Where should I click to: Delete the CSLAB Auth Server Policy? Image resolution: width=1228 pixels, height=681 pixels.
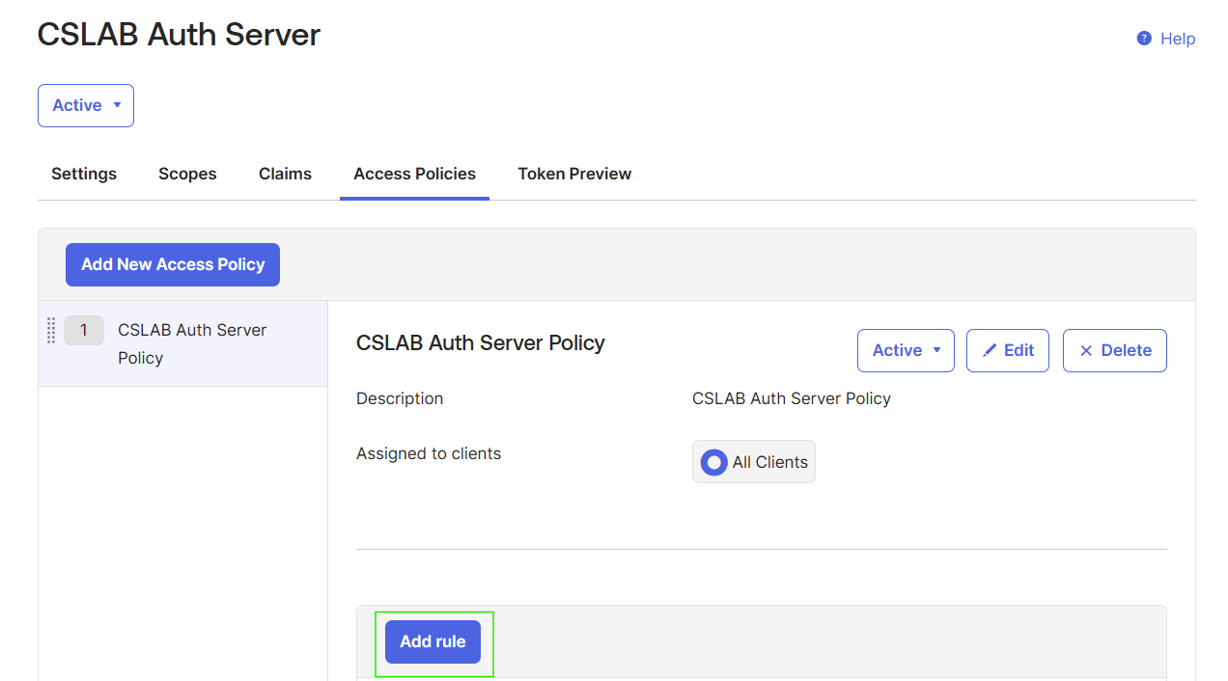[1115, 350]
